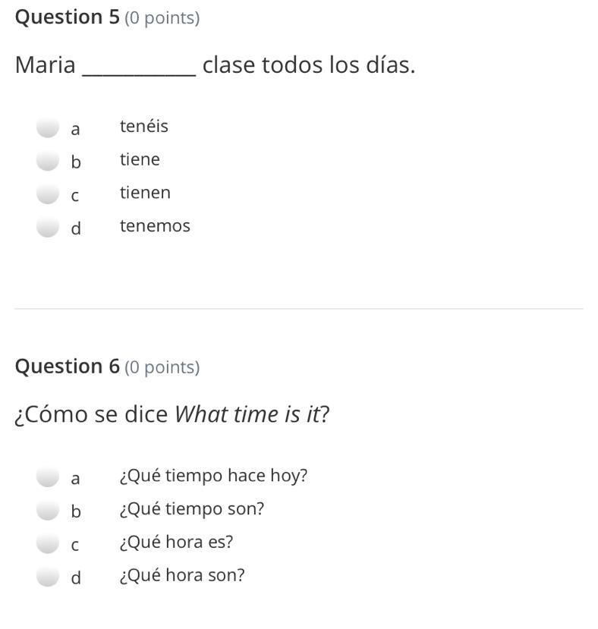Click the italic phrase "What time is it"
Viewport: 598px width, 629px height.
tap(247, 415)
